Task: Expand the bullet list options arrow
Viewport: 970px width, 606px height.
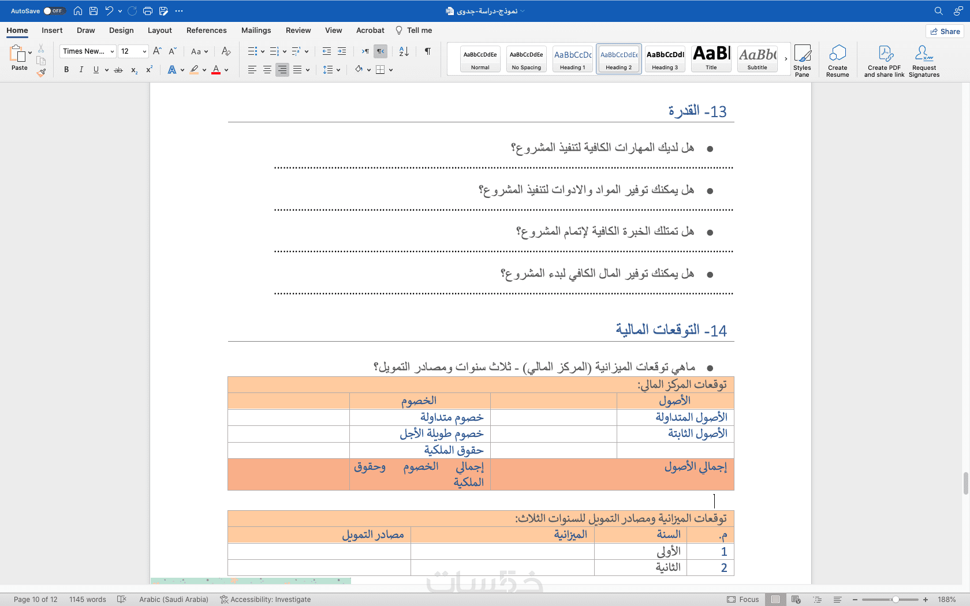Action: [x=263, y=51]
